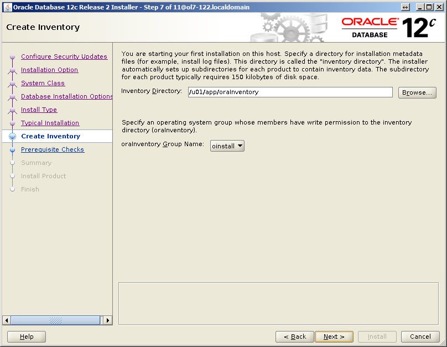The height and width of the screenshot is (347, 447).
Task: Jump to the Prerequisite Checks step
Action: click(53, 149)
